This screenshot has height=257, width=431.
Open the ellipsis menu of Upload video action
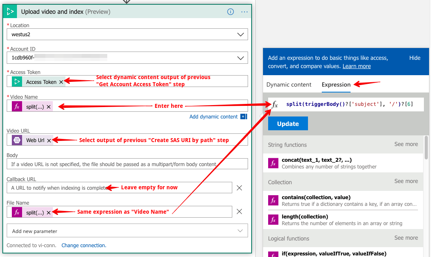[244, 12]
